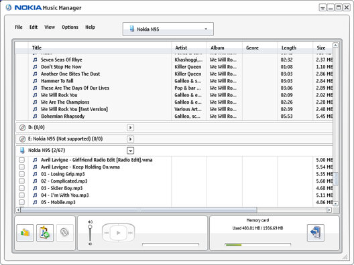This screenshot has height=265, width=354.
Task: Open the View menu
Action: point(50,27)
